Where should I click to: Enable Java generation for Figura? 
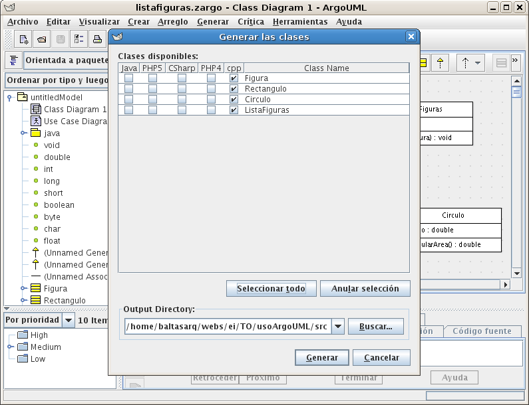pos(128,78)
